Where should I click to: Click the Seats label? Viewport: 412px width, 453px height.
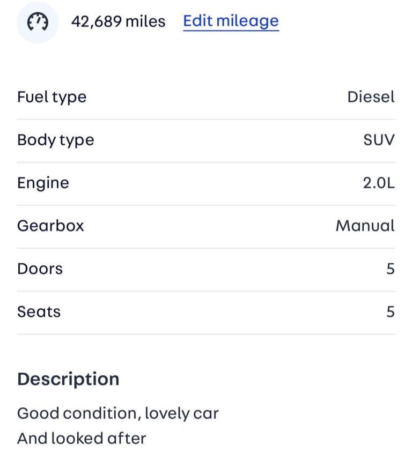click(x=39, y=311)
